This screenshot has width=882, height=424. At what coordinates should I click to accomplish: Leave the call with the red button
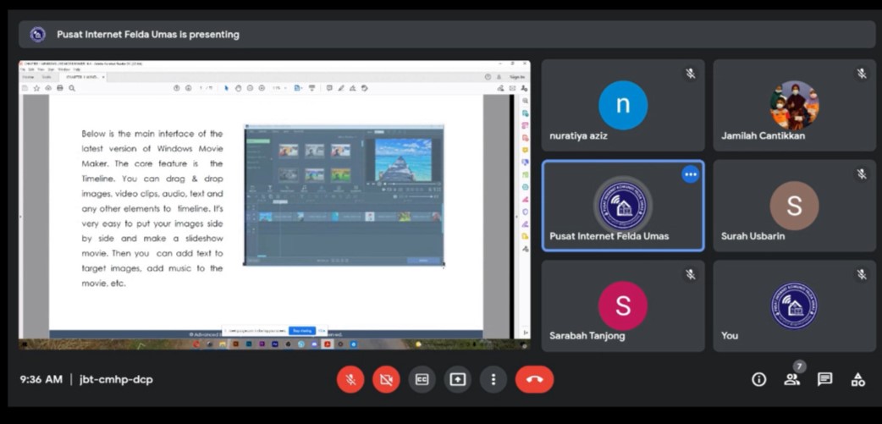click(x=534, y=379)
